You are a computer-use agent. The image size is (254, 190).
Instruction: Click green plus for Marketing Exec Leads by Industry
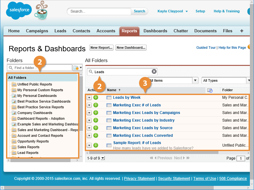point(96,120)
